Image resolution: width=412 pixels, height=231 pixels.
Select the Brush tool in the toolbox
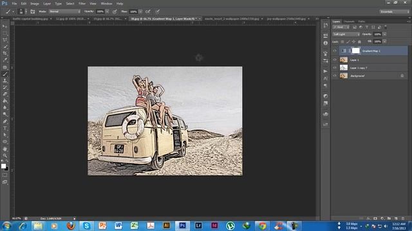5,74
